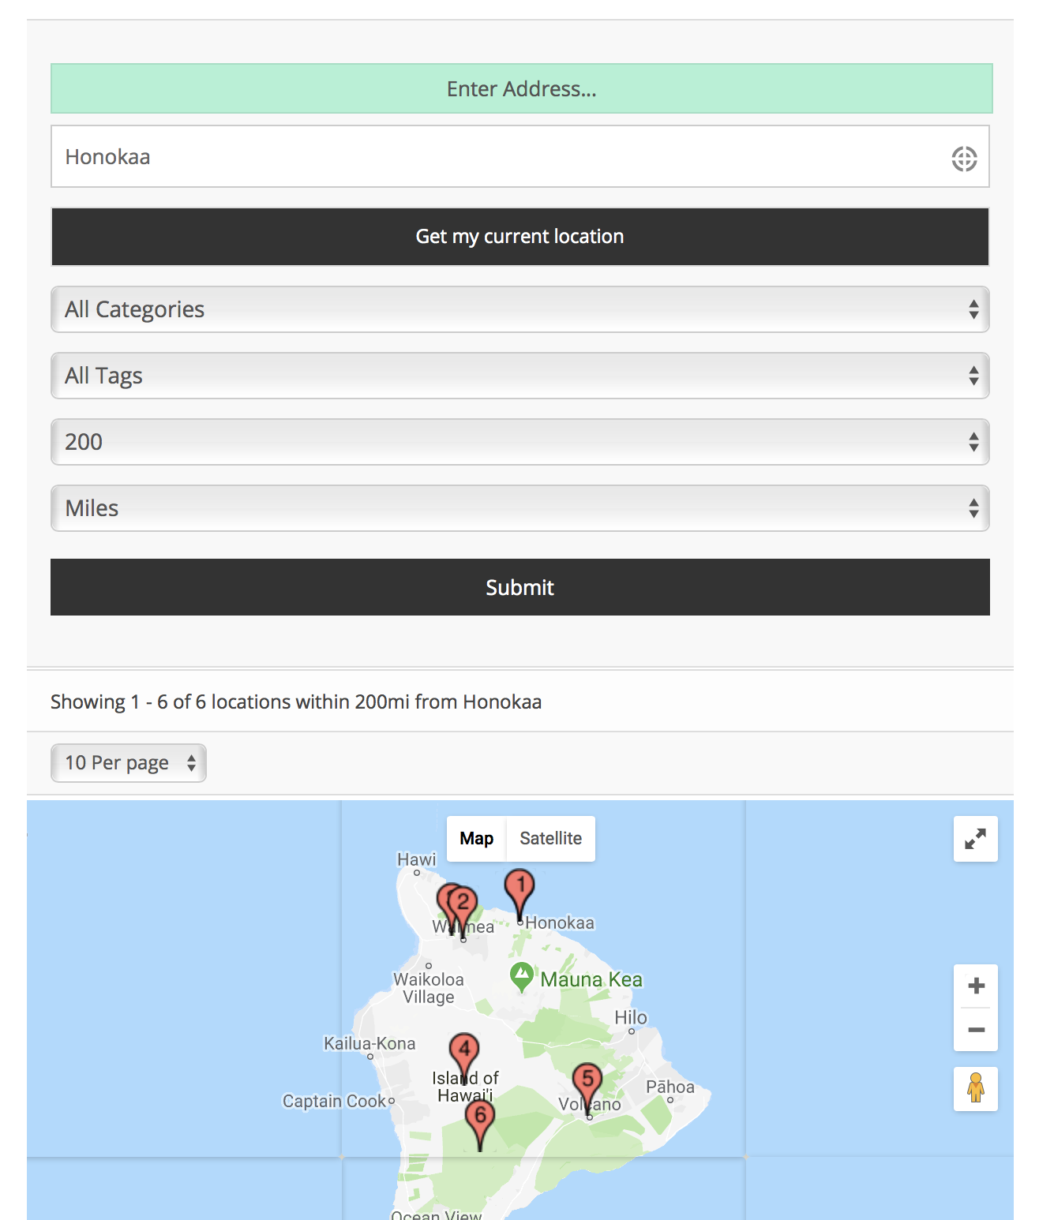Zoom out the map with minus icon

tap(976, 1030)
